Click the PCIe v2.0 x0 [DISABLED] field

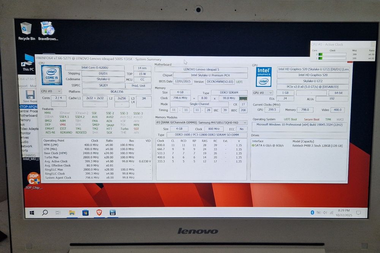tap(313, 87)
